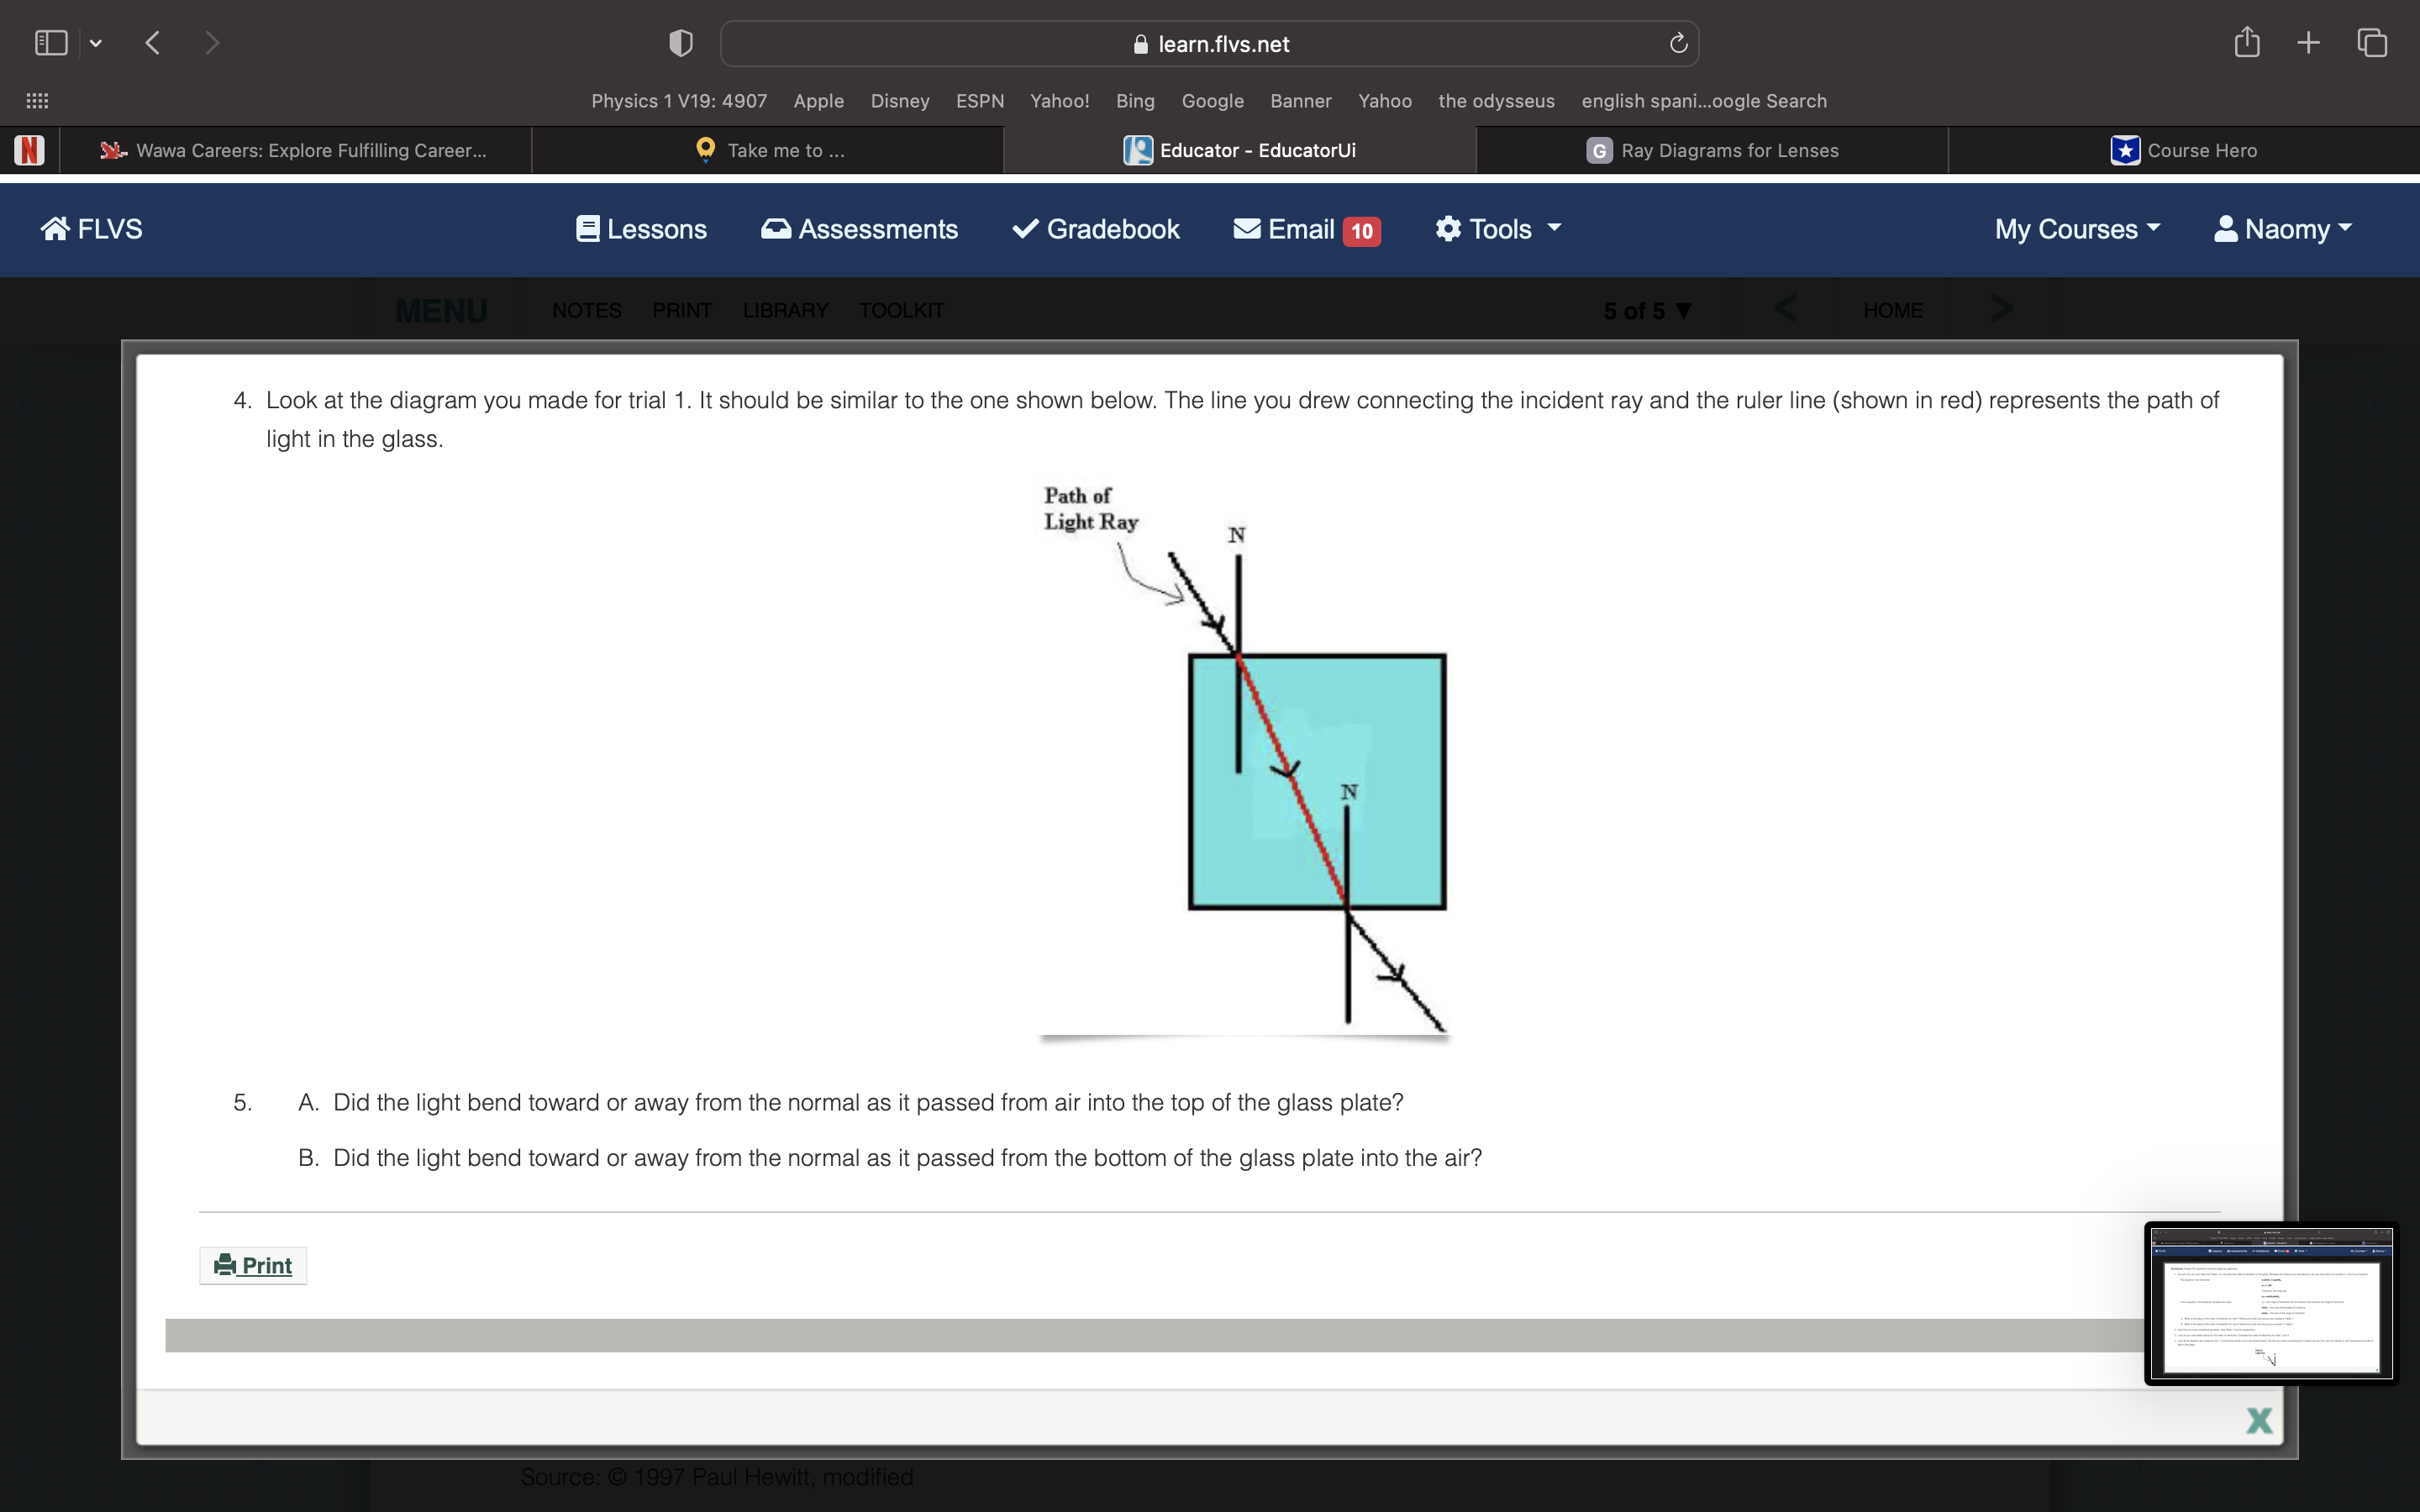This screenshot has width=2420, height=1512.
Task: Open sidebar options chevron dropdown
Action: (96, 43)
